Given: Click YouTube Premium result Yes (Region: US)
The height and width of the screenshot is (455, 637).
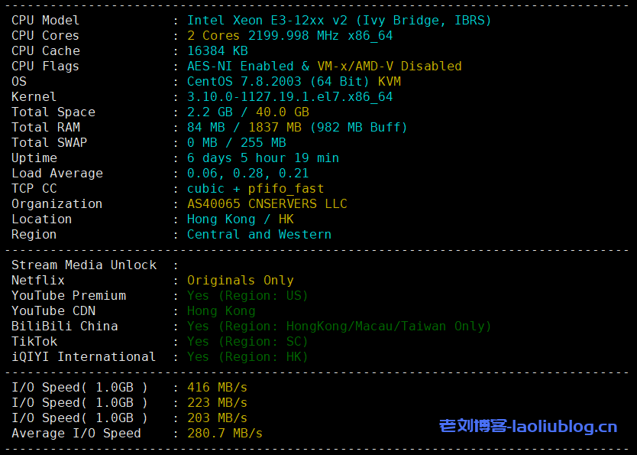Looking at the screenshot, I should click(x=247, y=296).
